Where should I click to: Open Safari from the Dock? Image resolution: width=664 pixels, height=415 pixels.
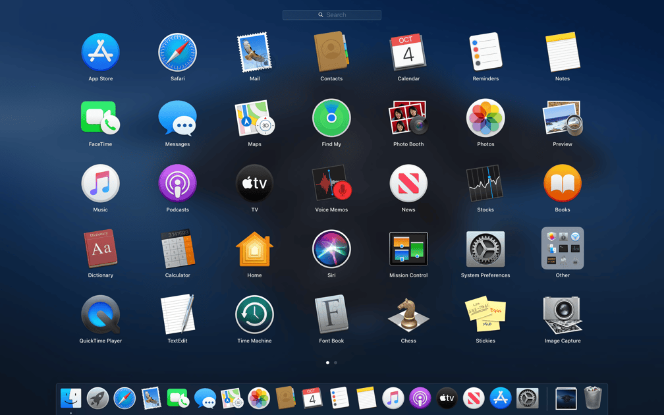[124, 399]
